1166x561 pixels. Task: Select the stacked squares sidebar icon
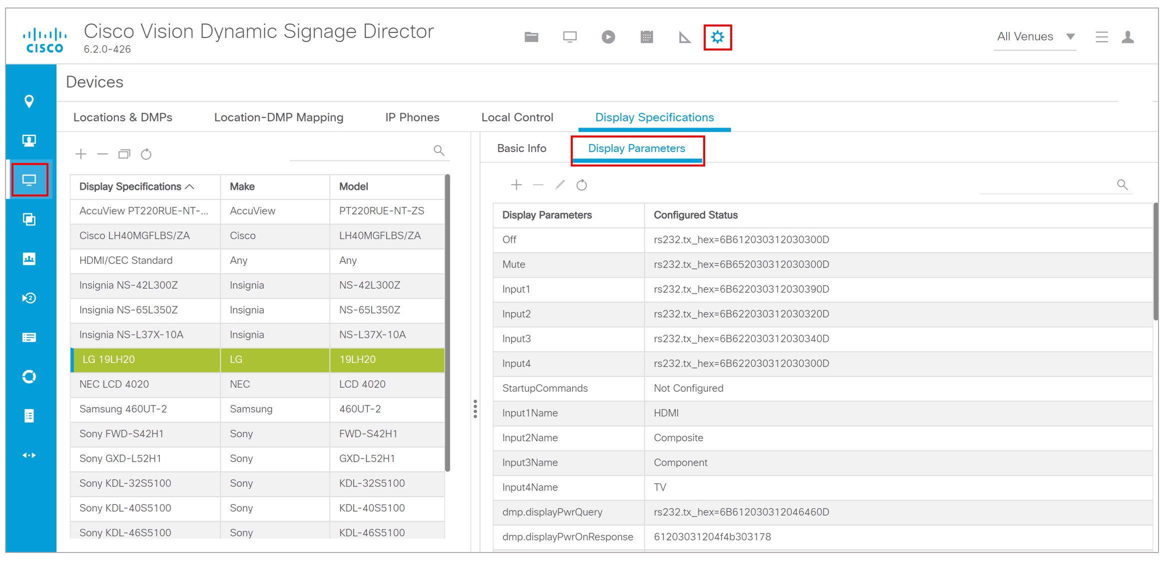click(29, 219)
